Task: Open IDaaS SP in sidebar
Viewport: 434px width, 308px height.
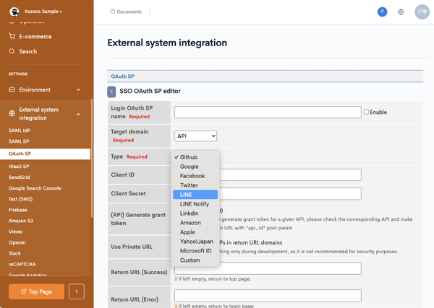Action: [19, 167]
